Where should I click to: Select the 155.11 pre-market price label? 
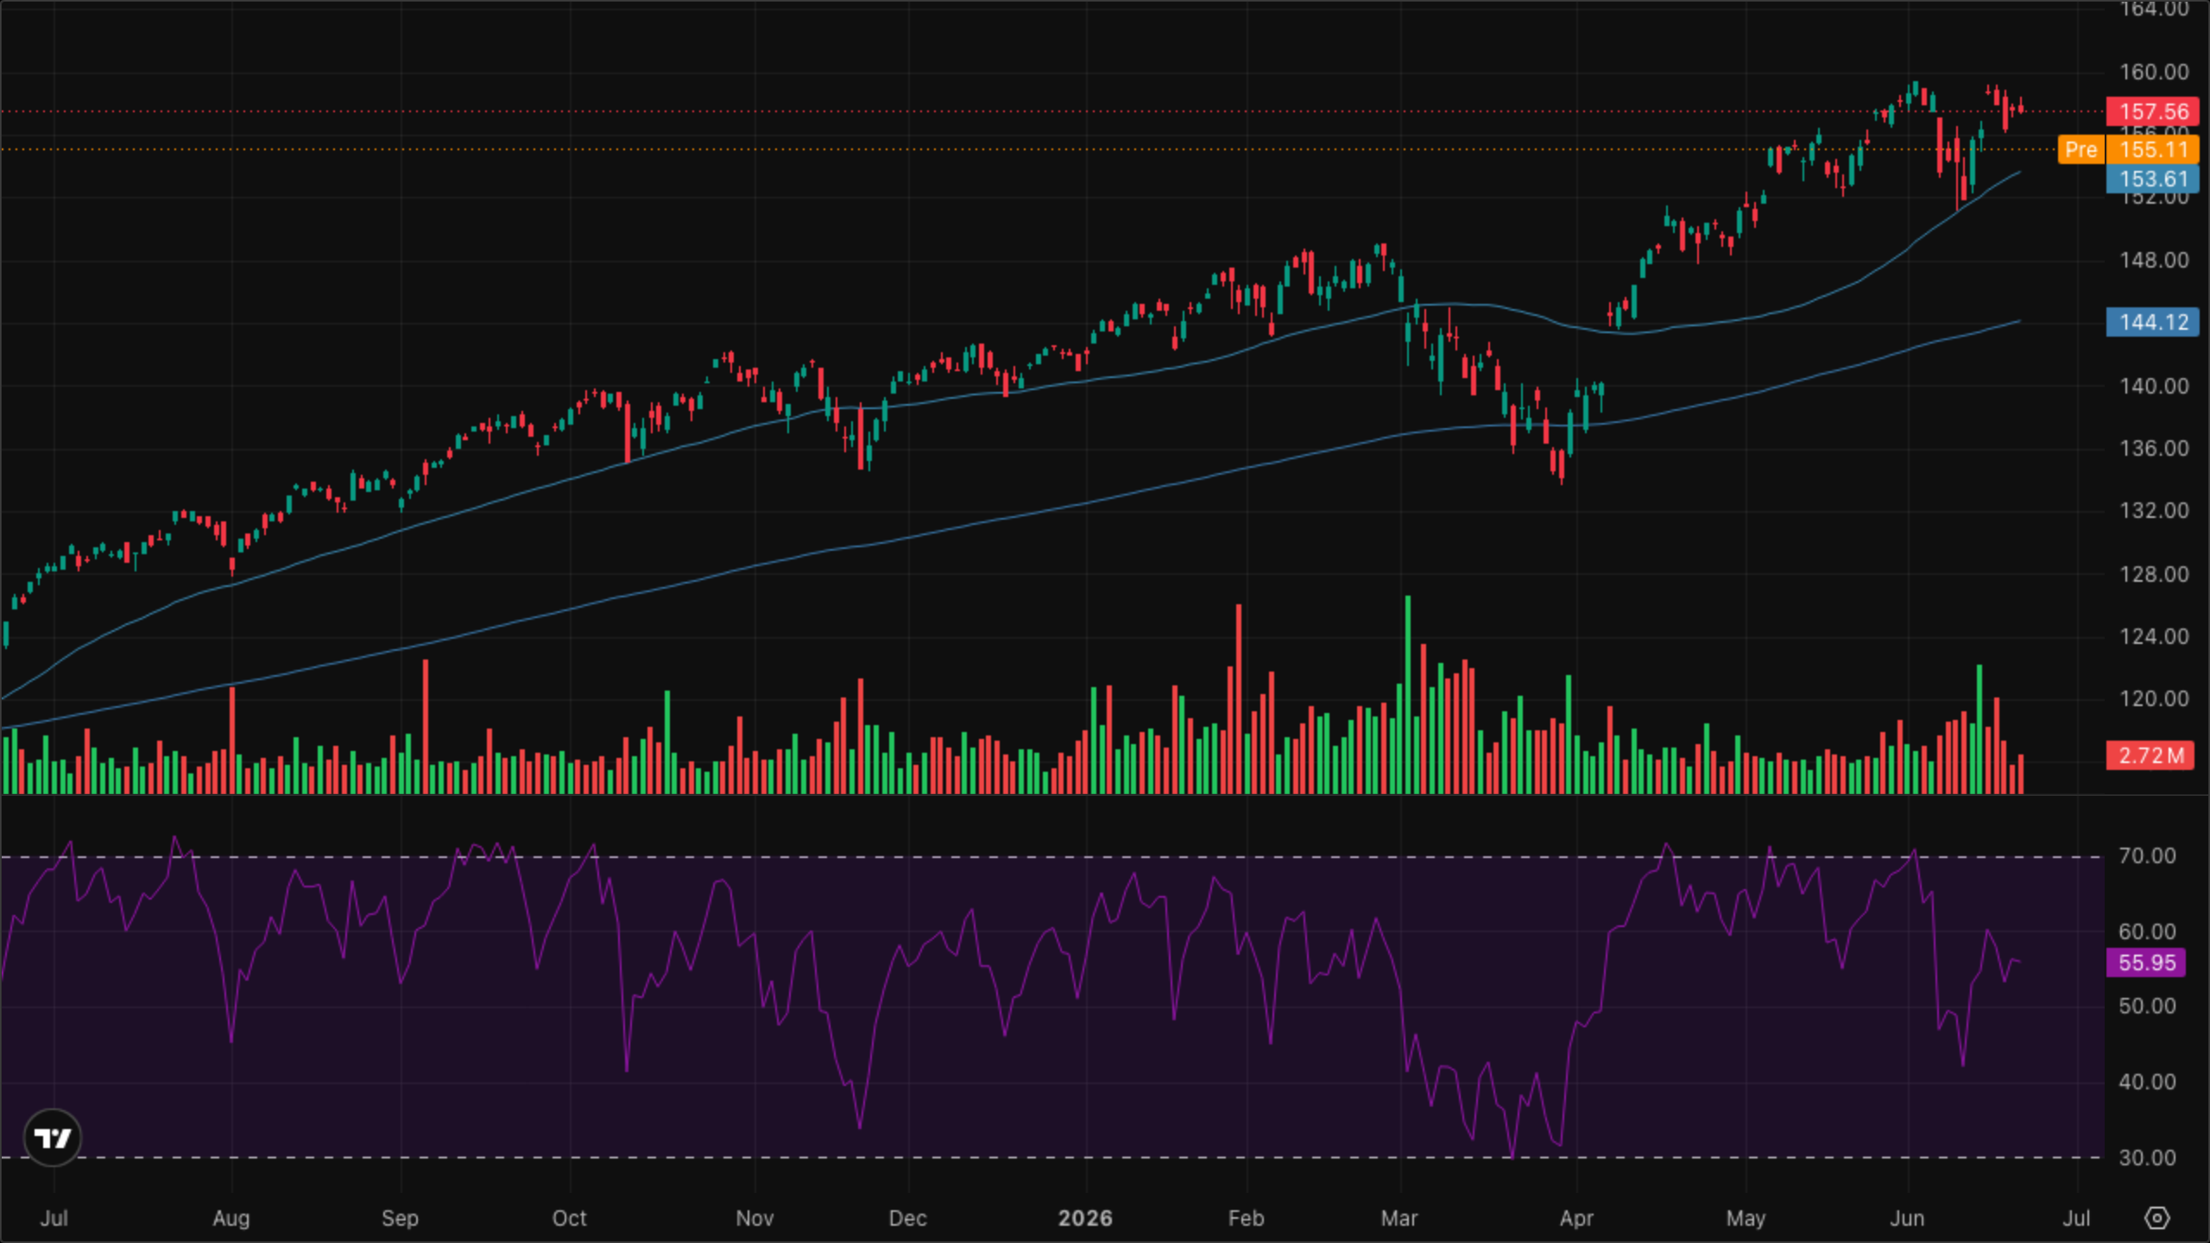tap(2153, 149)
